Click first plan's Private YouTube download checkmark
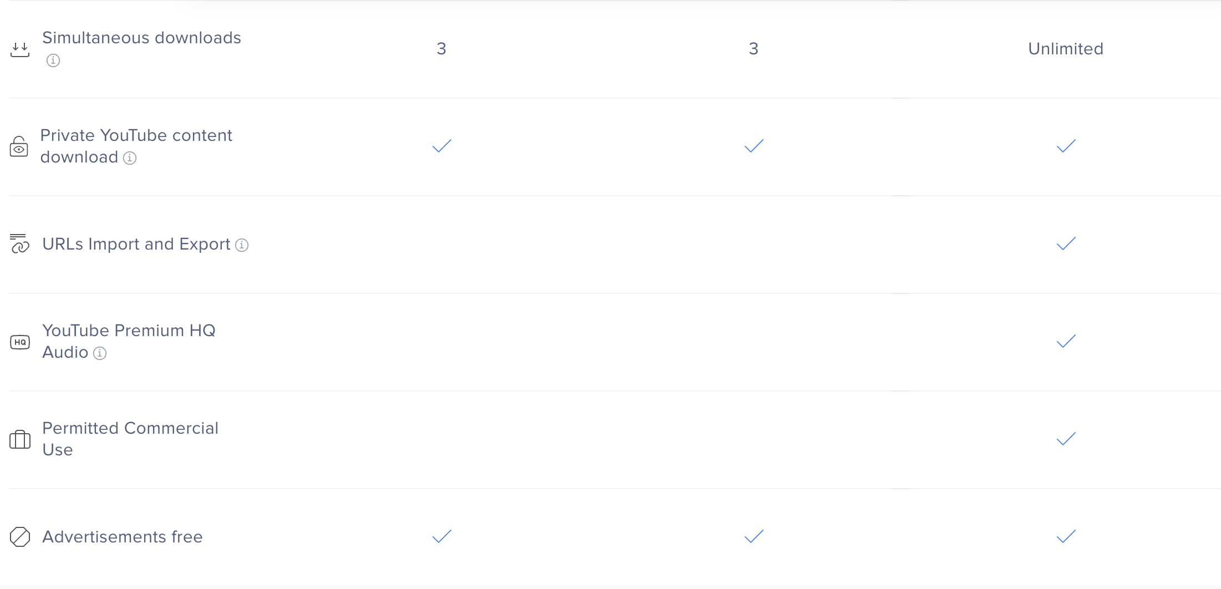Screen dimensions: 1221x589 click(442, 146)
